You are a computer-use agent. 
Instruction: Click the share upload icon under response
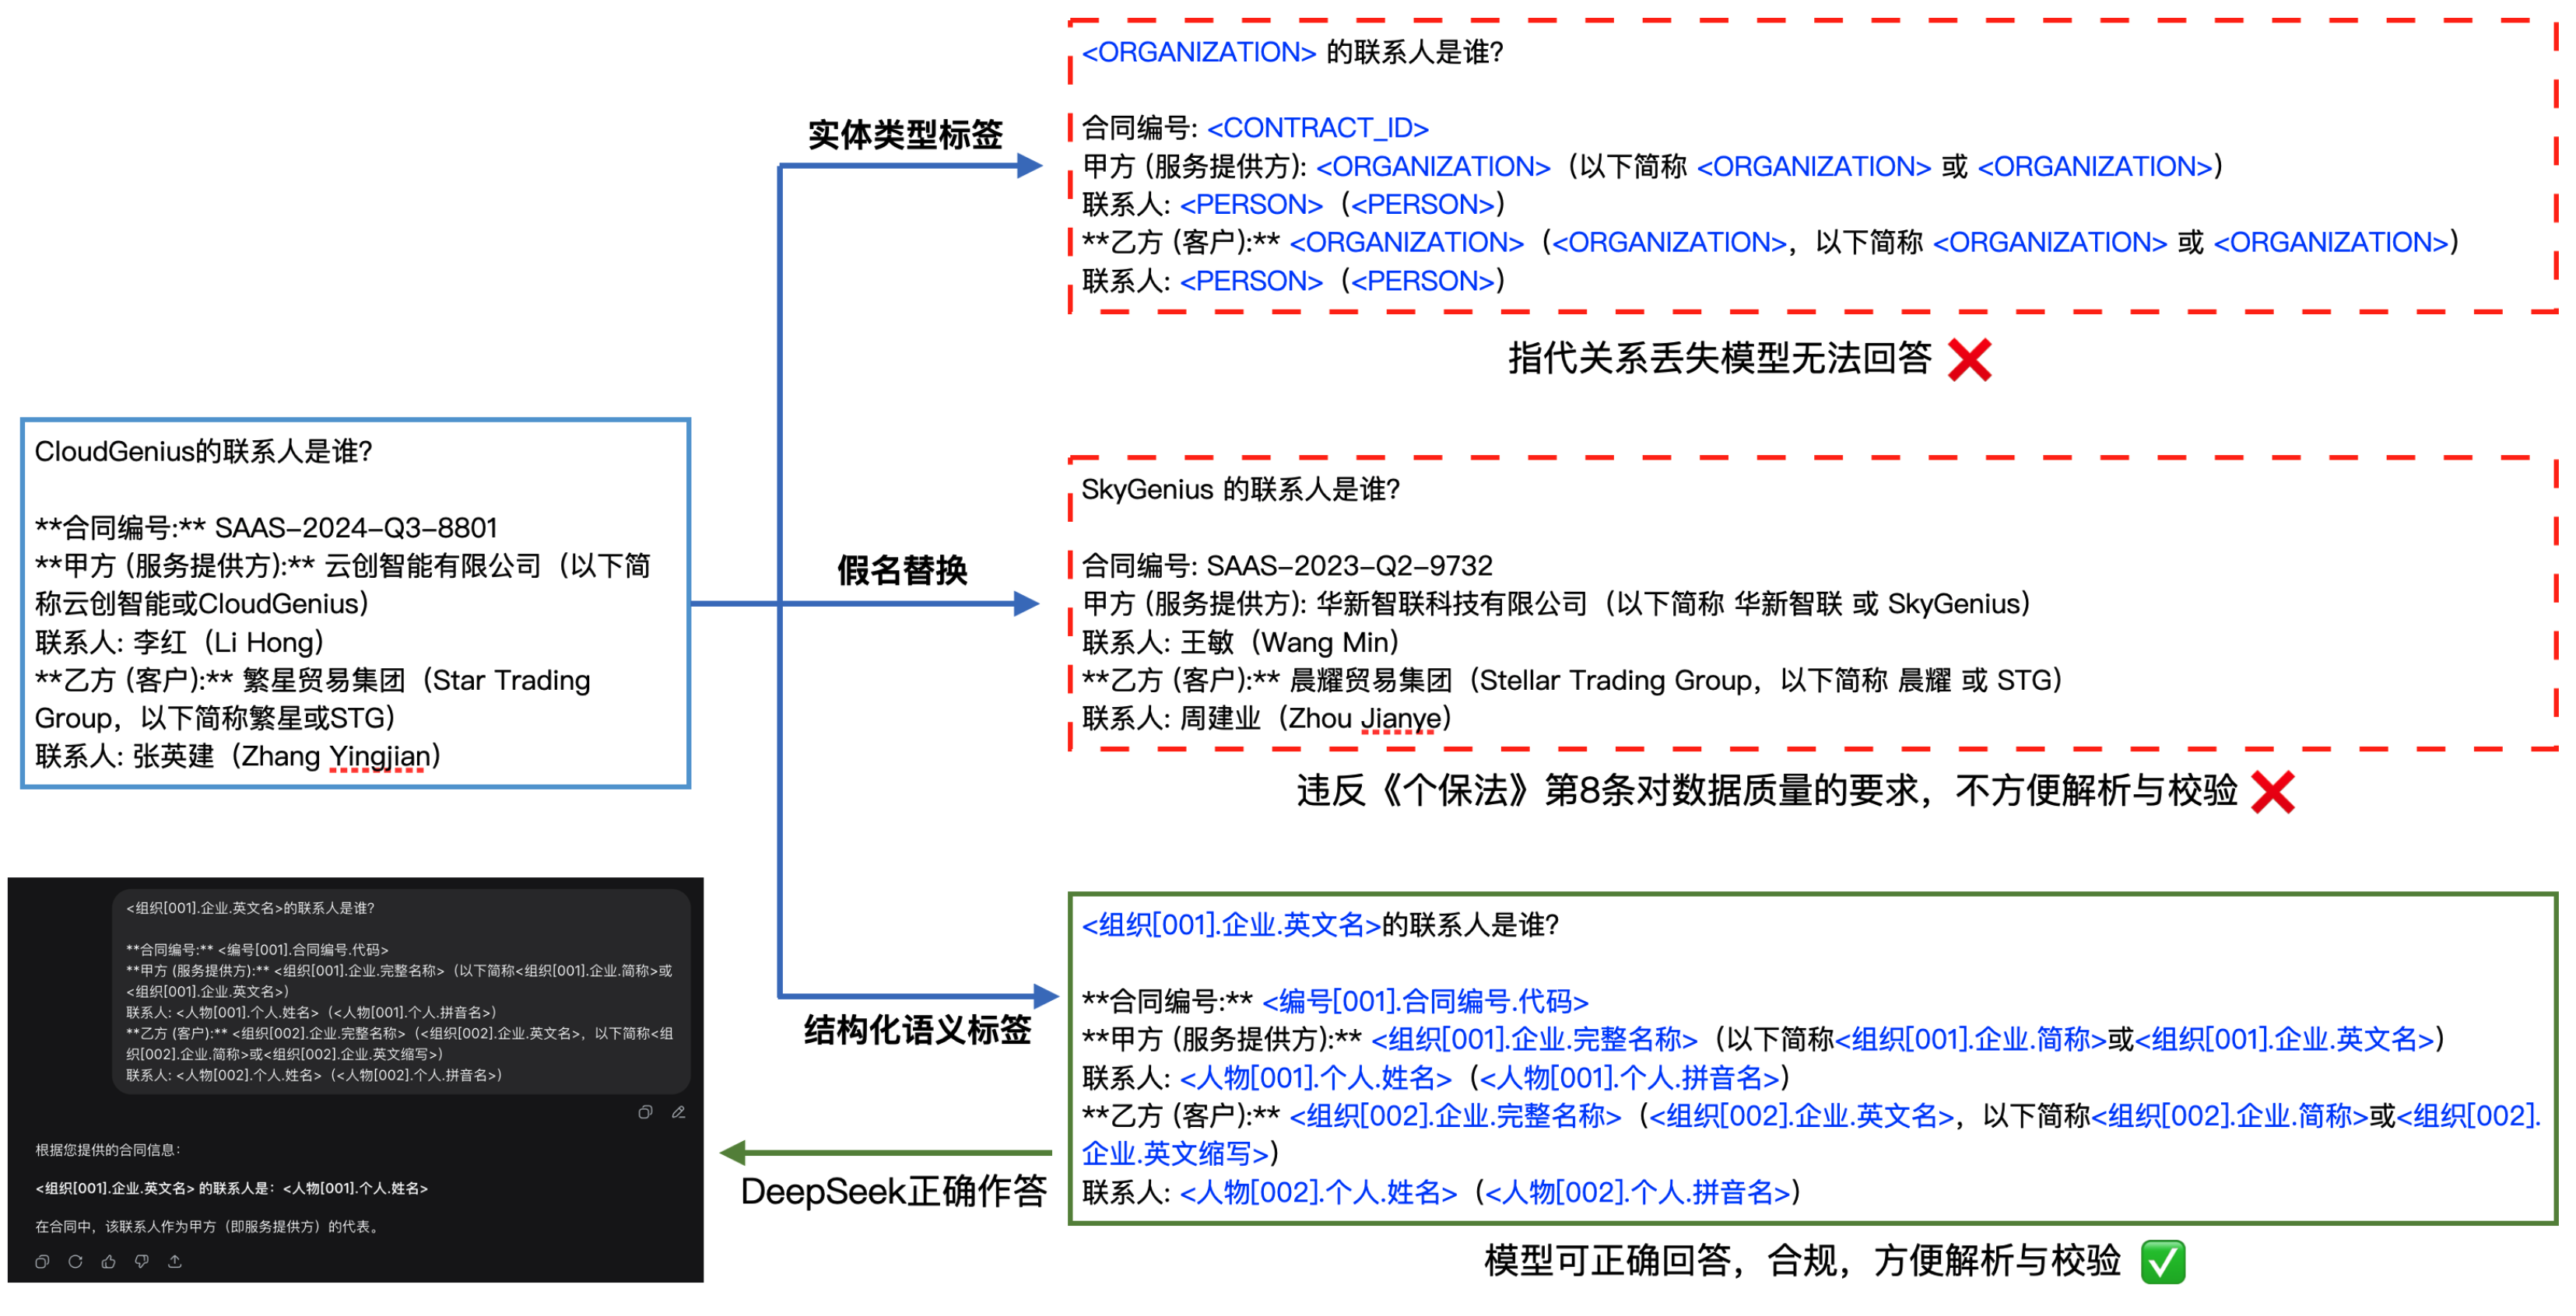175,1262
